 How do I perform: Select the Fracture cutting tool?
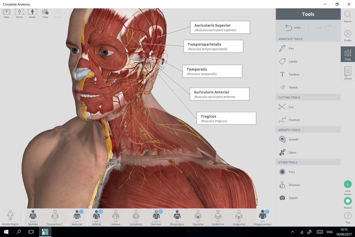(x=308, y=120)
